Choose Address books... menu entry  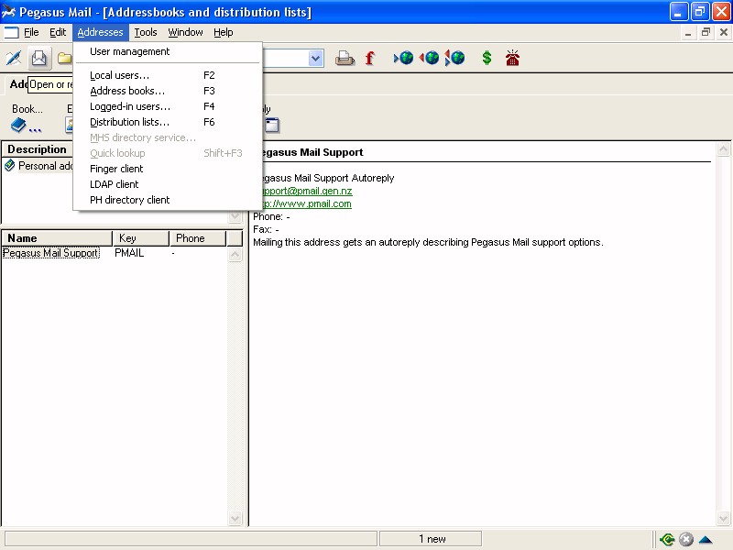[x=168, y=91]
